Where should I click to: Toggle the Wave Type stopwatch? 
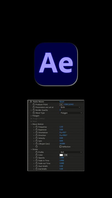click(34, 113)
